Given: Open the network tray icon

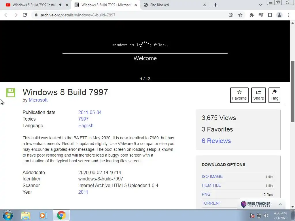Looking at the screenshot, I should [259, 216].
